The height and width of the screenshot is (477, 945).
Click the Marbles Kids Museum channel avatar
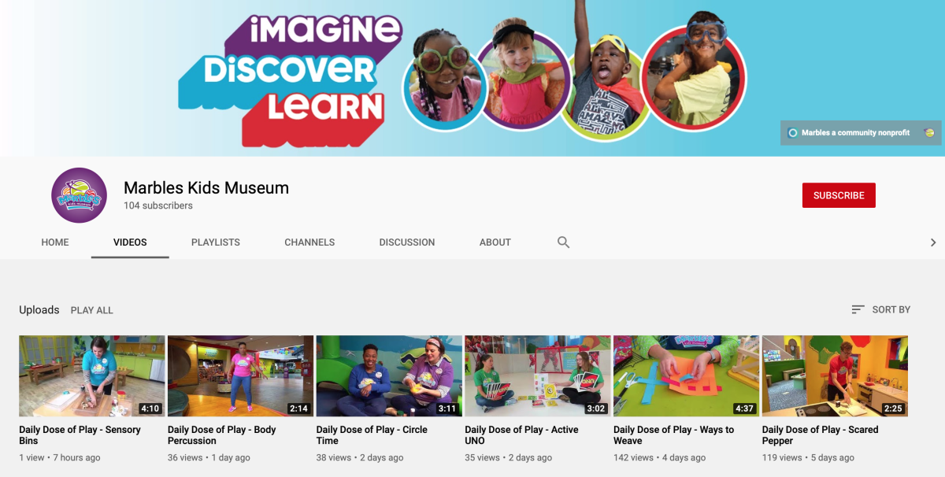tap(79, 195)
